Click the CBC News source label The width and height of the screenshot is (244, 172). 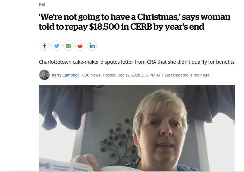91,75
